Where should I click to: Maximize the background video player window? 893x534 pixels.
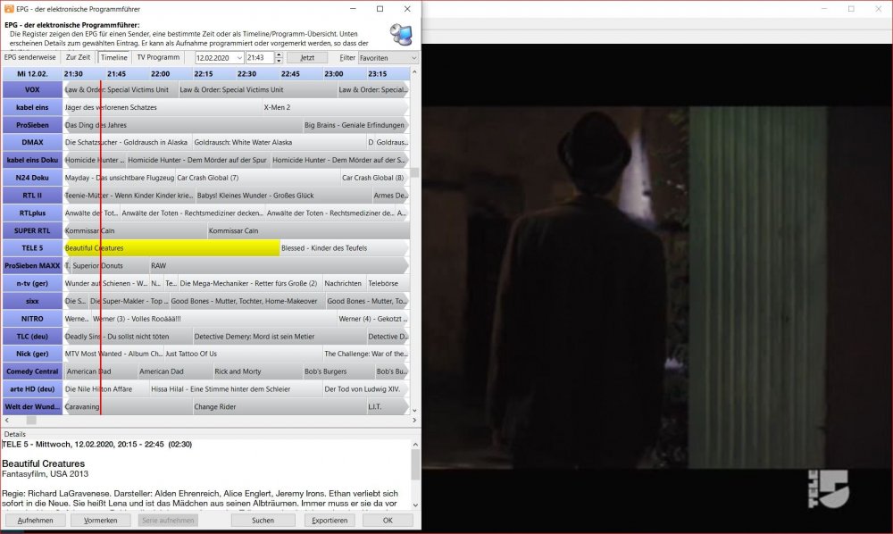click(x=851, y=9)
